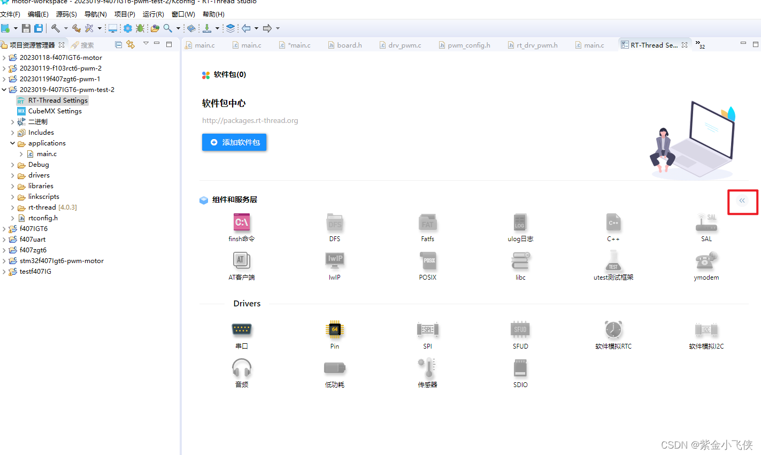Click the build hammer icon
This screenshot has height=455, width=761.
pyautogui.click(x=56, y=28)
